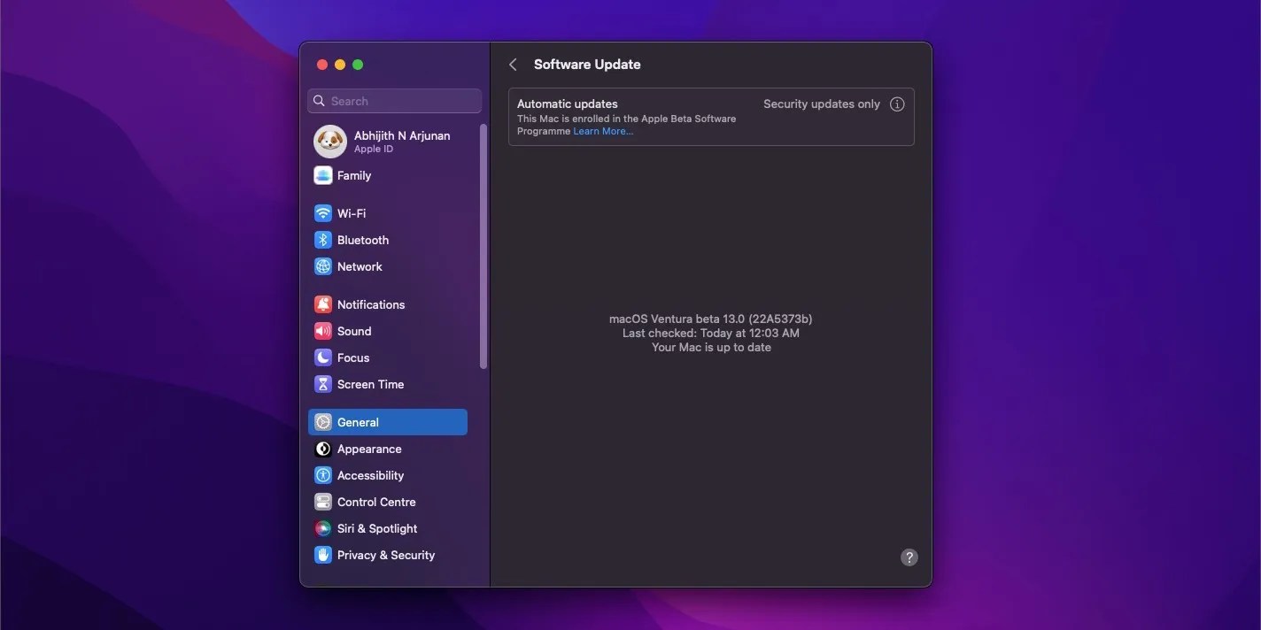Open Privacy & Security settings
Viewport: 1261px width, 630px height.
(385, 554)
